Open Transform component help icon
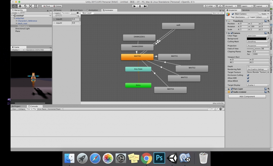273x166 pixels. click(266, 21)
